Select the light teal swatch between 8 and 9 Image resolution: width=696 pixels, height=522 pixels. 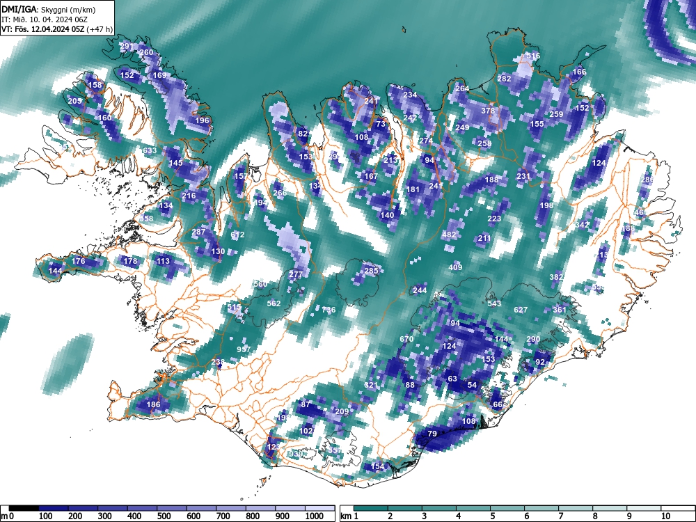coord(610,508)
